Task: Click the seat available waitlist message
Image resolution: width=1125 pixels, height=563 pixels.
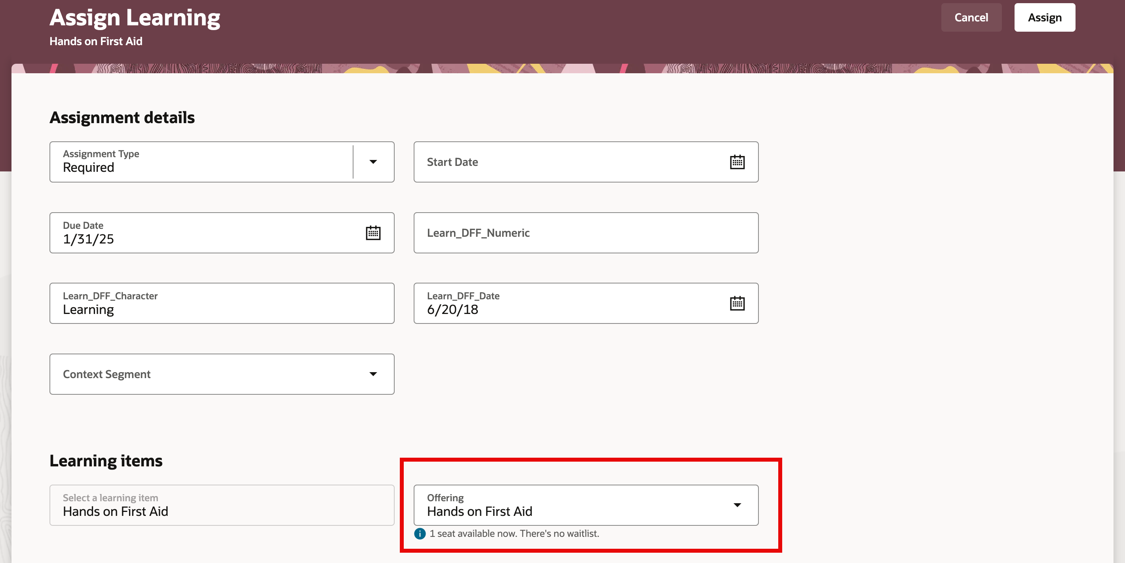Action: [x=514, y=533]
